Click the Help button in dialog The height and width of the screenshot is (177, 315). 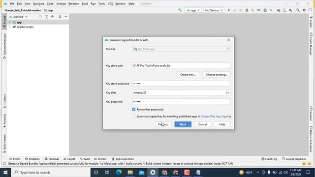[222, 124]
